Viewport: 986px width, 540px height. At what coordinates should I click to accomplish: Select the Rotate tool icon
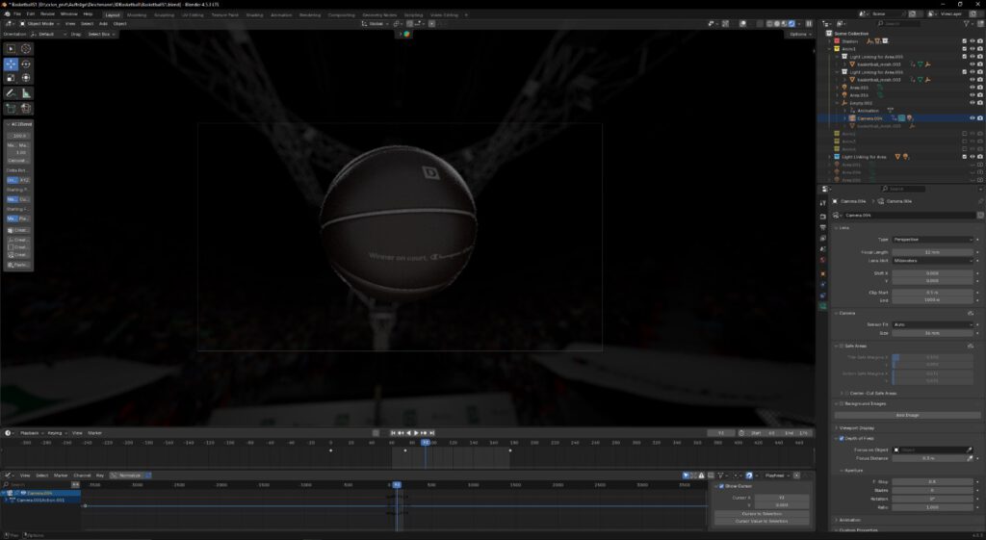pos(26,64)
